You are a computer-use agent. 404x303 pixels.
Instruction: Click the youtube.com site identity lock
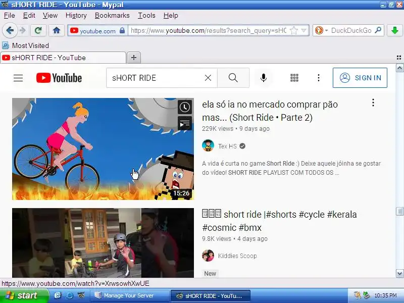122,31
